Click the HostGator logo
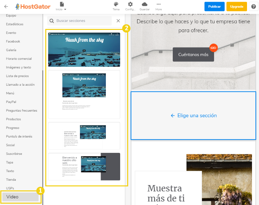 click(33, 7)
